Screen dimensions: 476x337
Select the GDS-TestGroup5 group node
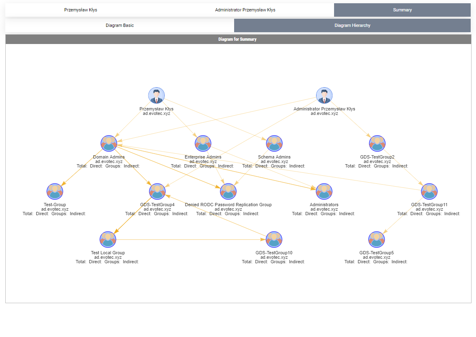(x=376, y=239)
